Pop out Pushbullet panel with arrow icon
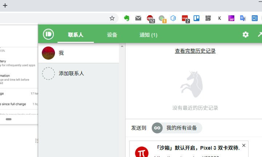The height and width of the screenshot is (157, 262). (260, 35)
